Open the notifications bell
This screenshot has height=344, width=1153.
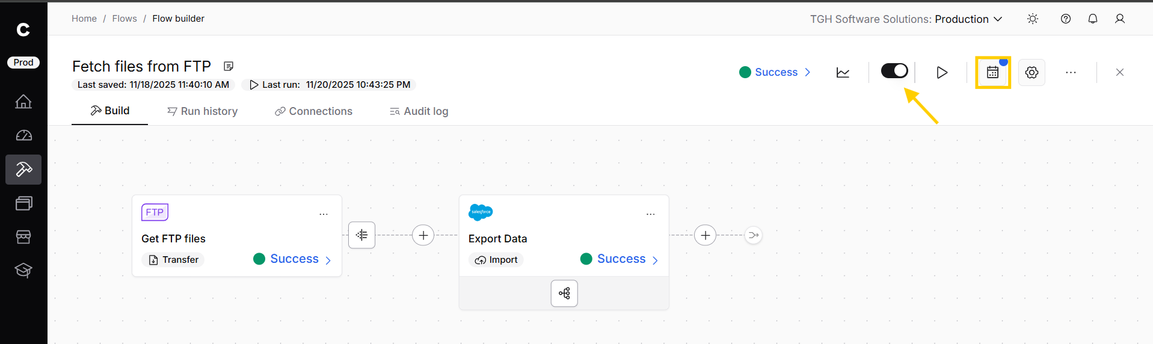click(x=1092, y=19)
